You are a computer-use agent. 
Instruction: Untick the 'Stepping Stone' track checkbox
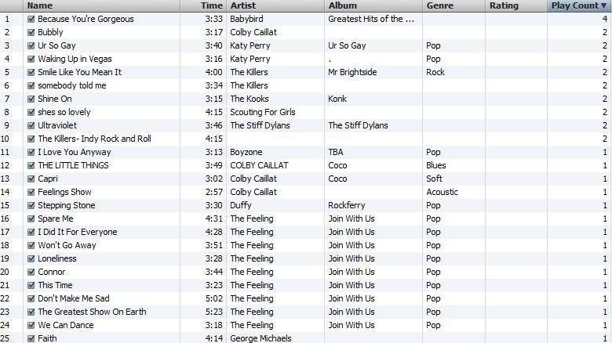click(31, 205)
